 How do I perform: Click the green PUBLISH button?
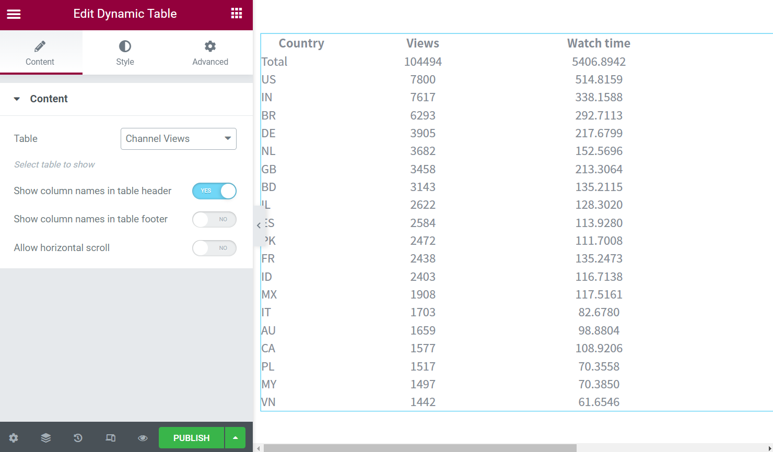(191, 438)
